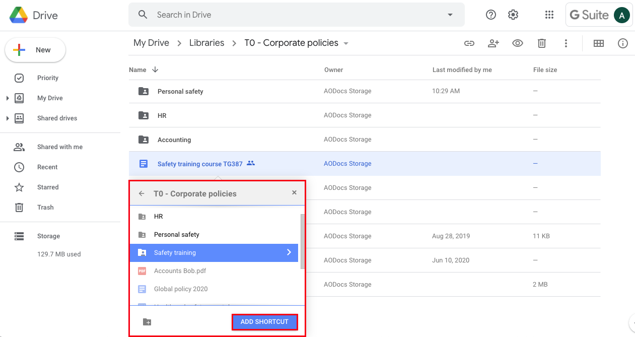635x337 pixels.
Task: Open Shared with me
Action: coord(60,147)
